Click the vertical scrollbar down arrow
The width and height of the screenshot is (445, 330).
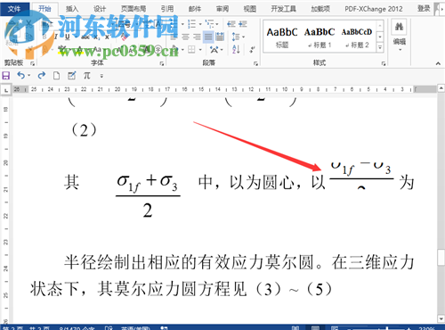point(441,318)
